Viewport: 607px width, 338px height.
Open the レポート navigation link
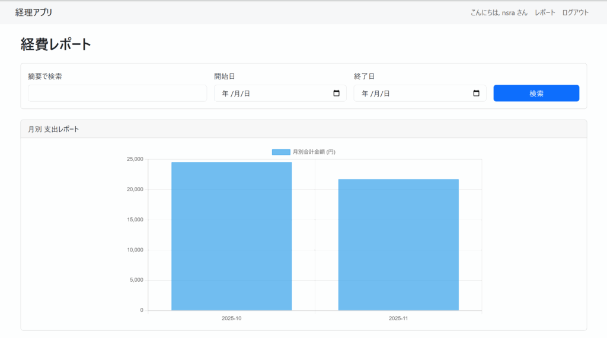[545, 12]
